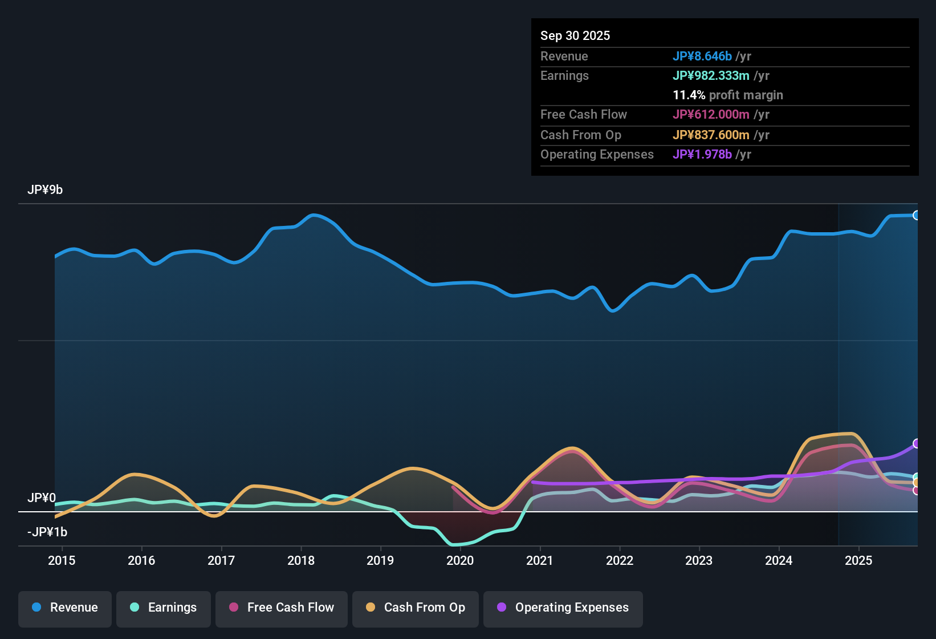
Task: Hide the Earnings series from the legend
Action: click(164, 608)
